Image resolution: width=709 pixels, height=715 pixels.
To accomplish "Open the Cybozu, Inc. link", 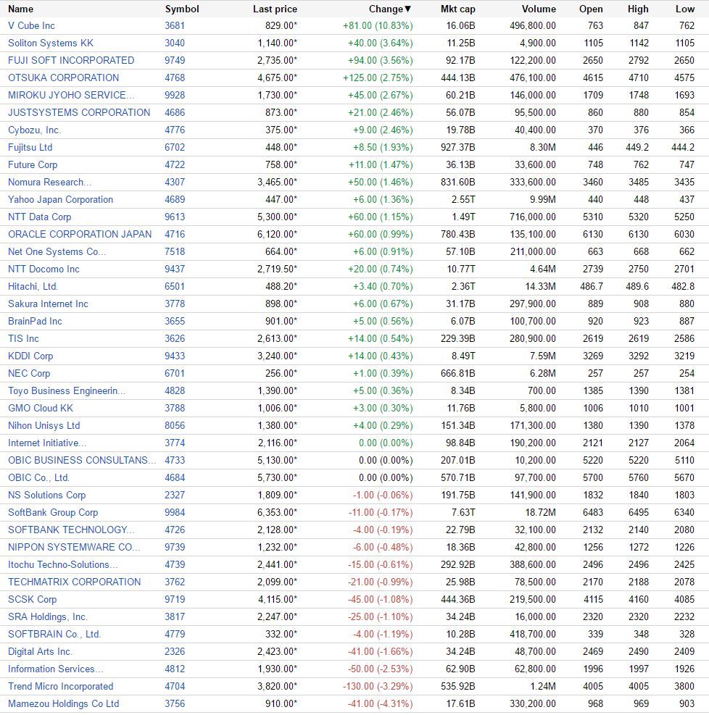I will point(34,130).
